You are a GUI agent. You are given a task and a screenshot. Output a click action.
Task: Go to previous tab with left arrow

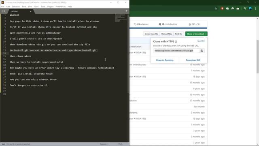2,11
